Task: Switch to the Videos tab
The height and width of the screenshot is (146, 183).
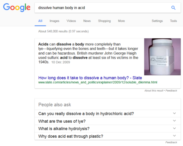Action: pos(71,21)
